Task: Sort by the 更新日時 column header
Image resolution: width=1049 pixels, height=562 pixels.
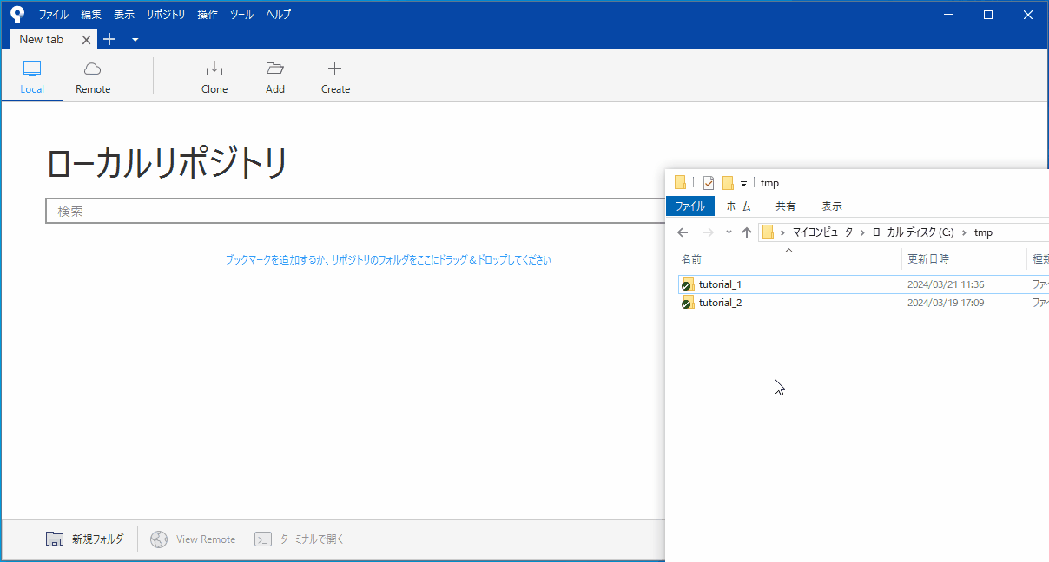Action: click(x=928, y=258)
